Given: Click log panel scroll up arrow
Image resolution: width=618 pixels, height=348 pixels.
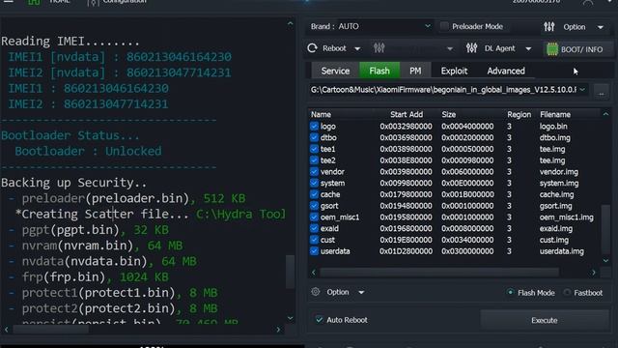Looking at the screenshot, I should point(290,23).
